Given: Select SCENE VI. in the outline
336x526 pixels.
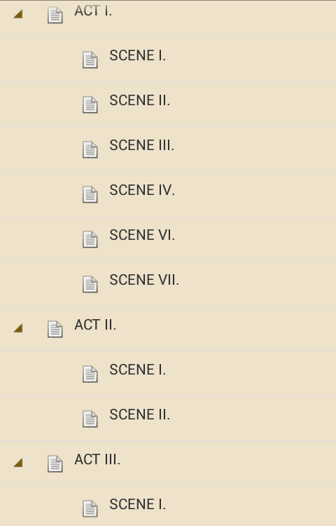Looking at the screenshot, I should (142, 235).
